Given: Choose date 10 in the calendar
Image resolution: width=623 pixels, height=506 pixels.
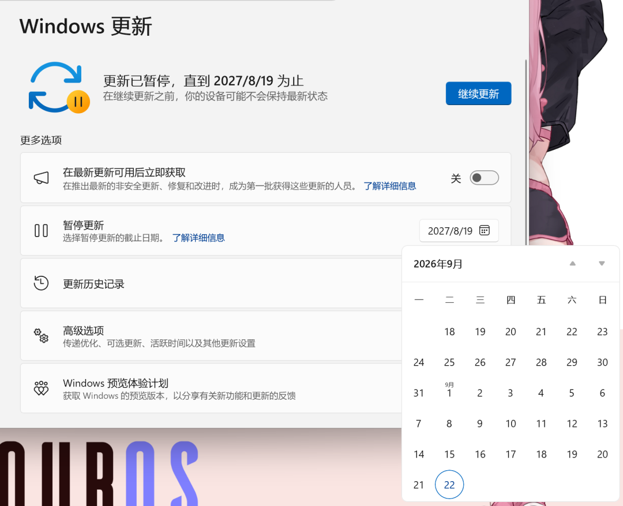Looking at the screenshot, I should [x=511, y=423].
